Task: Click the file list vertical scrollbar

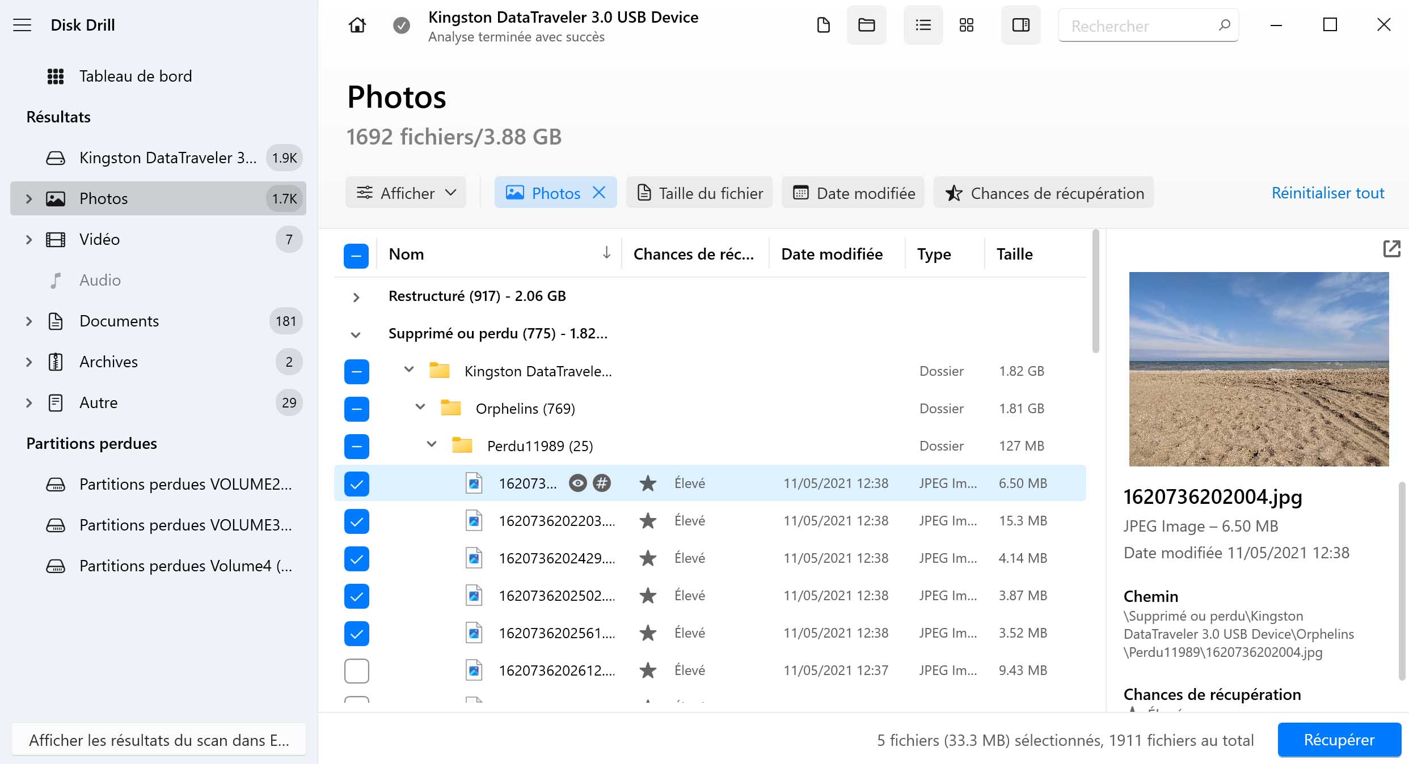Action: point(1095,291)
